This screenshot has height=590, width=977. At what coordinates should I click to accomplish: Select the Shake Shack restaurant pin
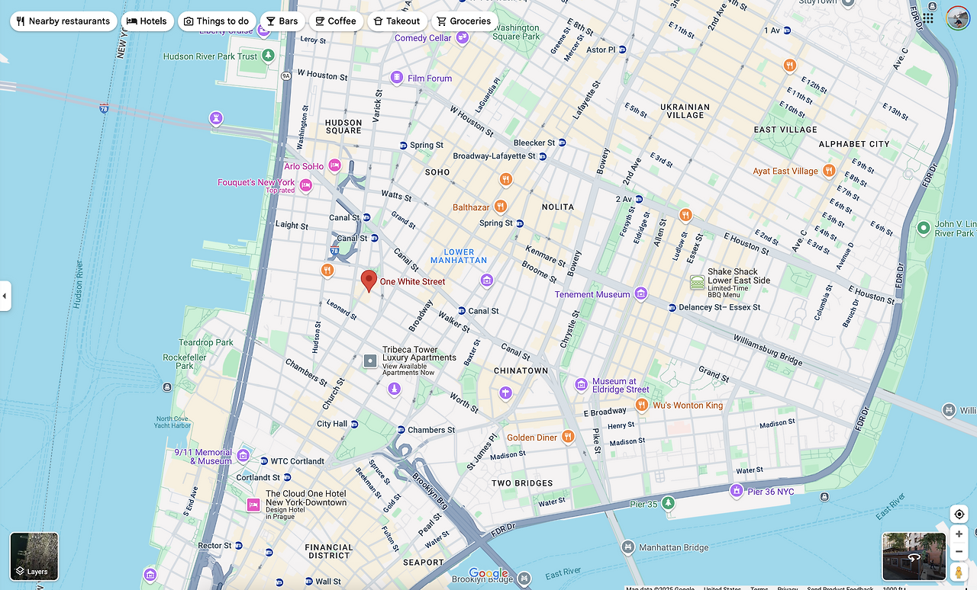pos(696,281)
